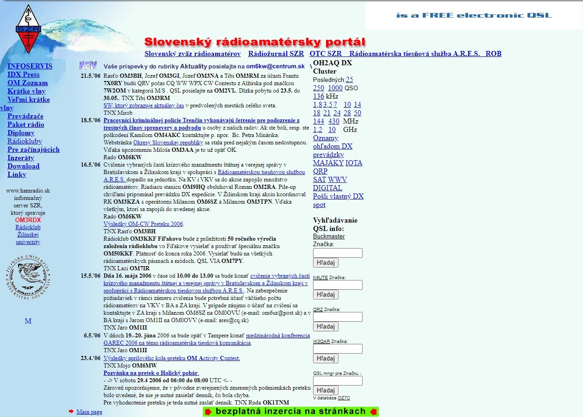Click the ROB link in the header

(493, 54)
